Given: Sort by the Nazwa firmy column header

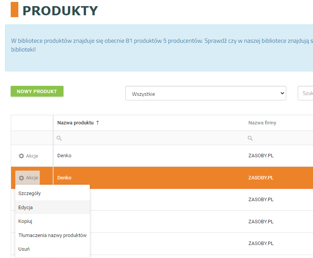Looking at the screenshot, I should point(262,123).
